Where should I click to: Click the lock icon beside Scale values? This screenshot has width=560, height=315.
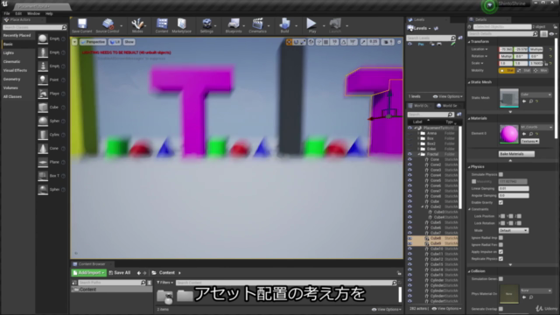[546, 64]
